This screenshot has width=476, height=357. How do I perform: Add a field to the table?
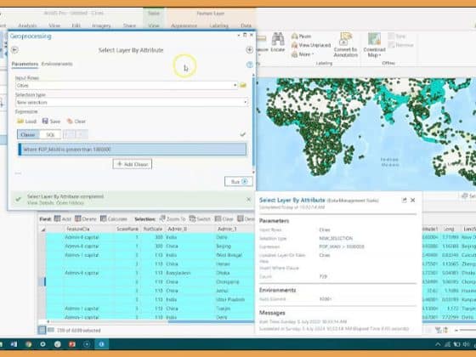coord(63,219)
